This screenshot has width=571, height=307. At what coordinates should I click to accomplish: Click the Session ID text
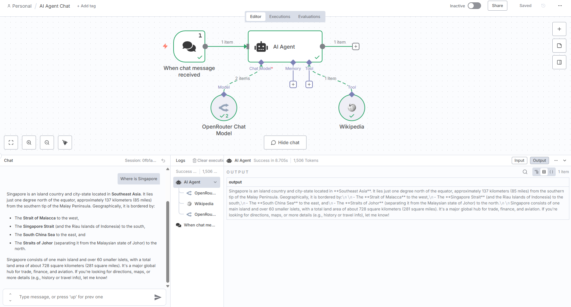tap(141, 160)
